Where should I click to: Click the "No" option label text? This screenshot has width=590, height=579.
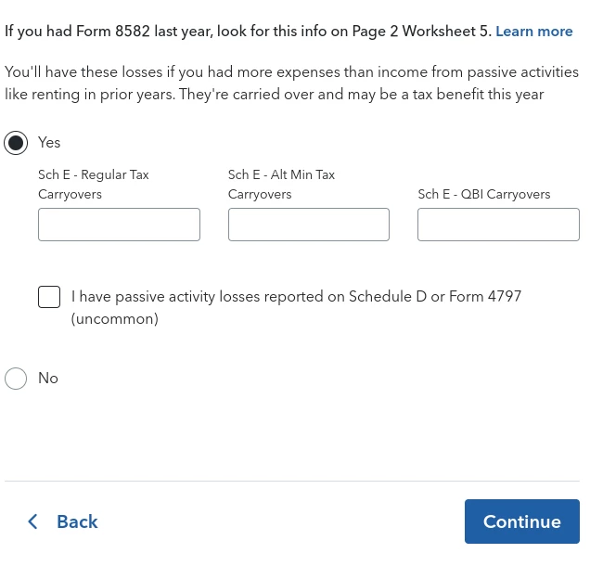[48, 379]
